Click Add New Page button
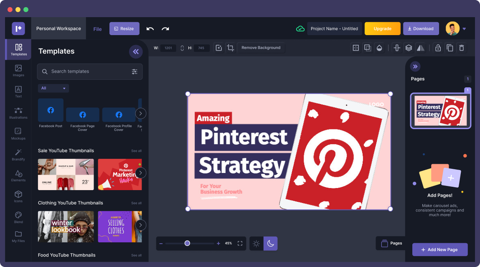 pyautogui.click(x=440, y=249)
